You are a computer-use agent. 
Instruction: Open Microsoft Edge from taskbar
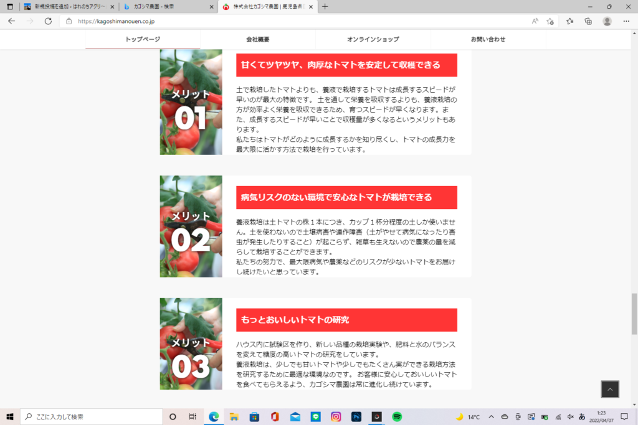214,416
